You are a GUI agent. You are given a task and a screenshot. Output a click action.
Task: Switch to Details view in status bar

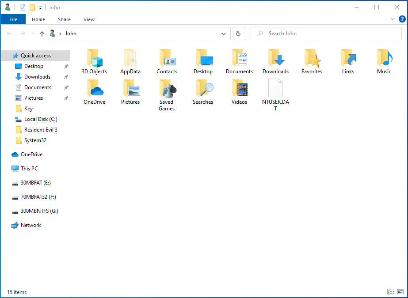pos(391,292)
